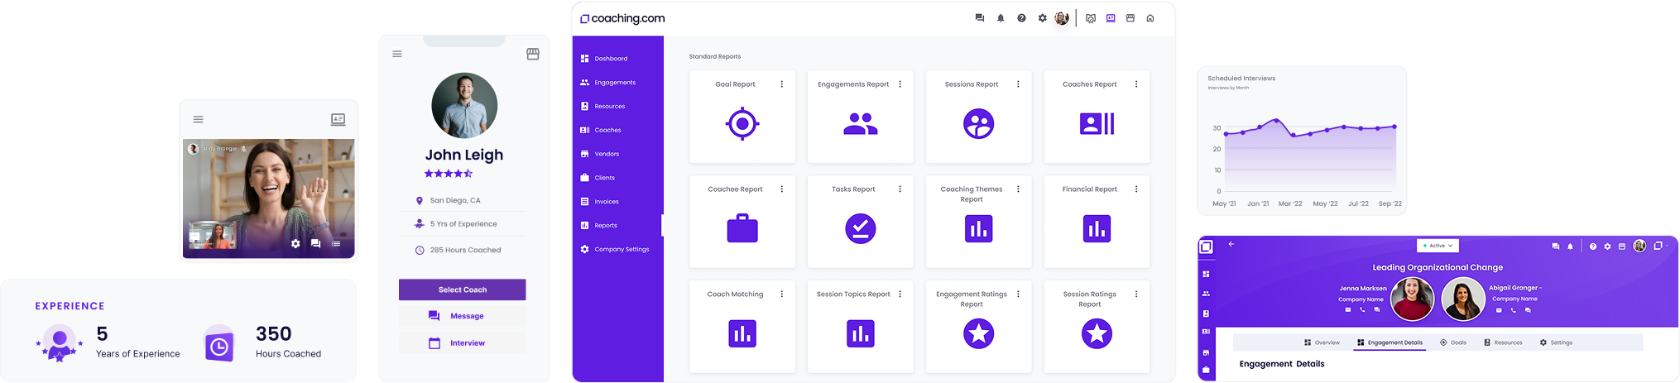This screenshot has width=1680, height=383.
Task: Open the three-dot menu on Coach Matching
Action: click(782, 294)
